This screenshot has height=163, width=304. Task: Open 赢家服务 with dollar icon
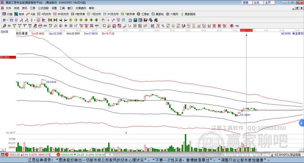pyautogui.click(x=188, y=14)
